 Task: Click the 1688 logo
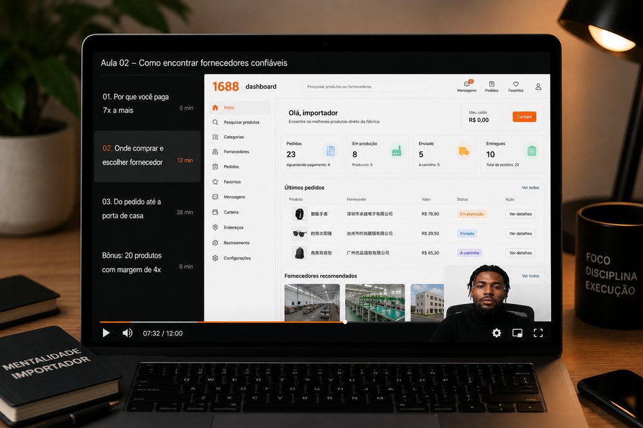pyautogui.click(x=226, y=87)
